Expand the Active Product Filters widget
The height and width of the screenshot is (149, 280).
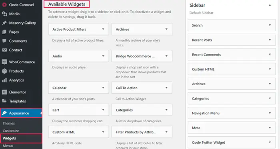103,29
